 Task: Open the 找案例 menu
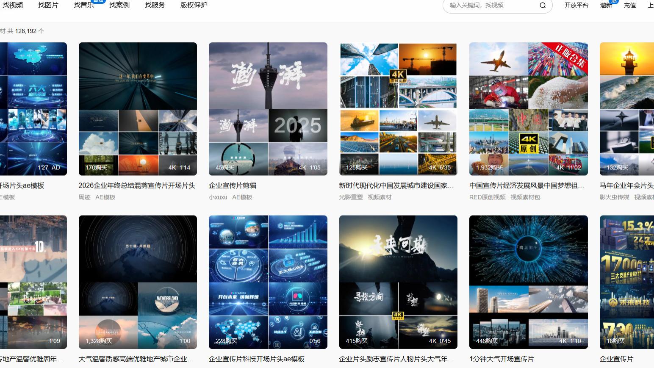coord(119,5)
